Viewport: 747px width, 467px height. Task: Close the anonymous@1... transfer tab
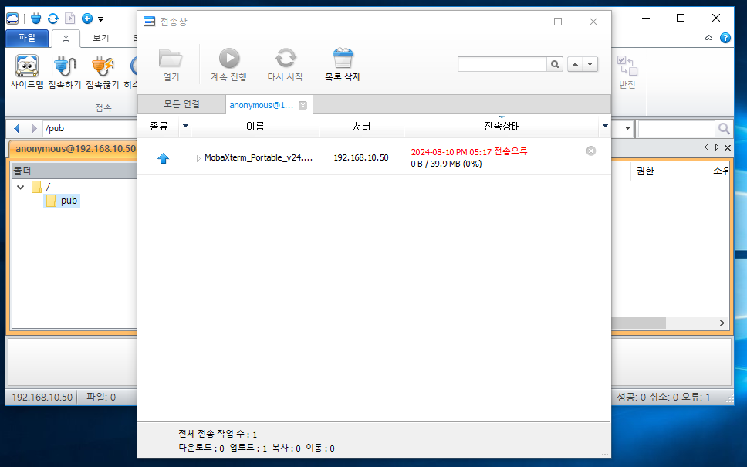(x=303, y=105)
